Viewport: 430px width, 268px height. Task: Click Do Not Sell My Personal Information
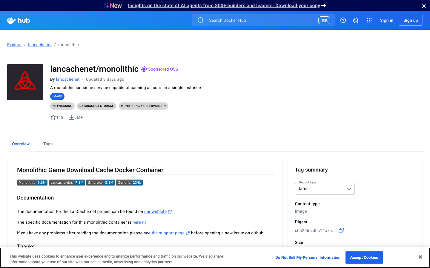tap(308, 258)
